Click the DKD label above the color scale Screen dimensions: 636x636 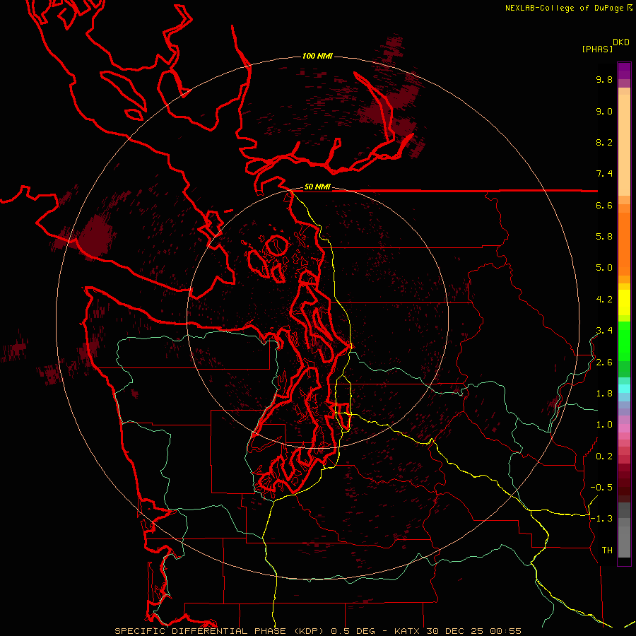(621, 42)
